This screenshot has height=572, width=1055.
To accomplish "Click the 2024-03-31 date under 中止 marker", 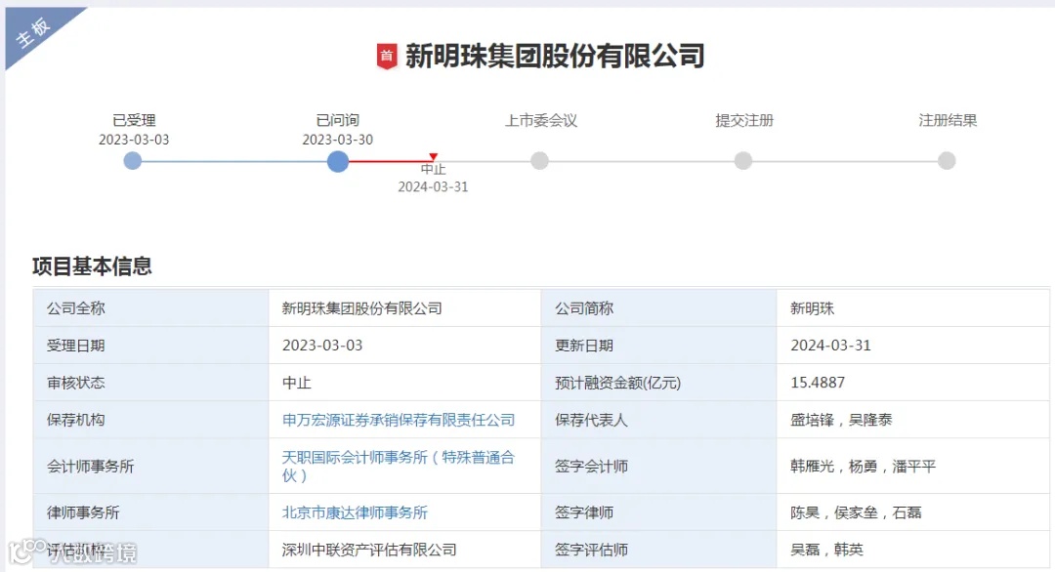I will (x=433, y=186).
